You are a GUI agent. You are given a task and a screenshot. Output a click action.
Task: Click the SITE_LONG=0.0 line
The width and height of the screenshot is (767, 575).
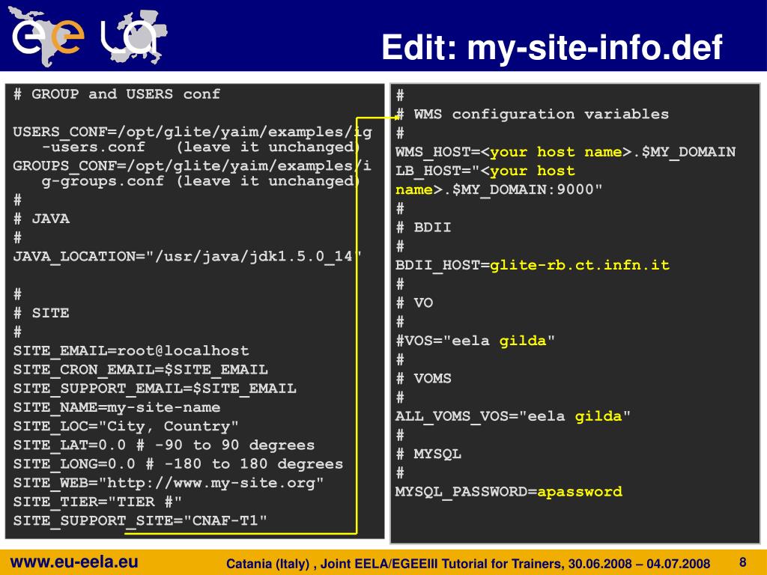pyautogui.click(x=178, y=464)
